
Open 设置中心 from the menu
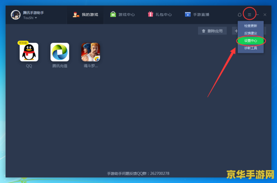[251, 40]
